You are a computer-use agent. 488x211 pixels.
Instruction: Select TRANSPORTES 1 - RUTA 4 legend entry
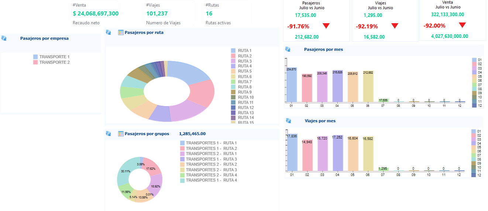pos(209,180)
